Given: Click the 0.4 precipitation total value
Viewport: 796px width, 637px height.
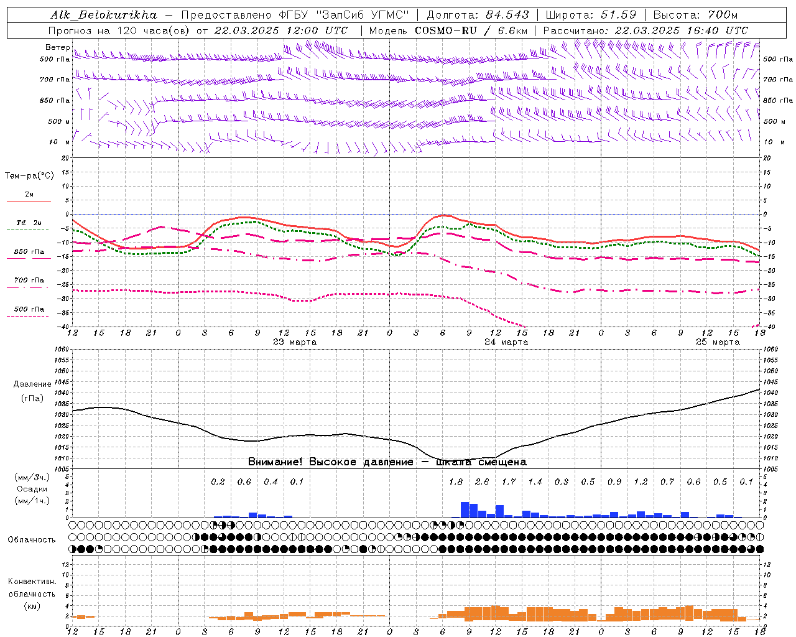Looking at the screenshot, I should (x=271, y=482).
